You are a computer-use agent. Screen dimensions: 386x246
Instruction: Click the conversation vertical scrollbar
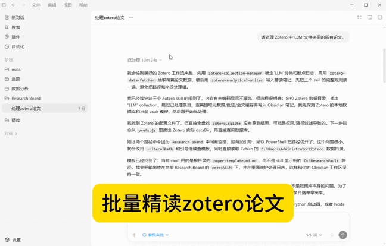(384, 66)
